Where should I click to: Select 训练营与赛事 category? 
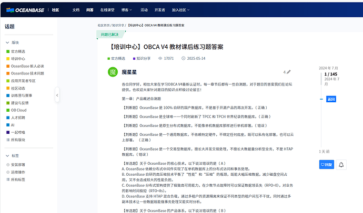pyautogui.click(x=22, y=95)
